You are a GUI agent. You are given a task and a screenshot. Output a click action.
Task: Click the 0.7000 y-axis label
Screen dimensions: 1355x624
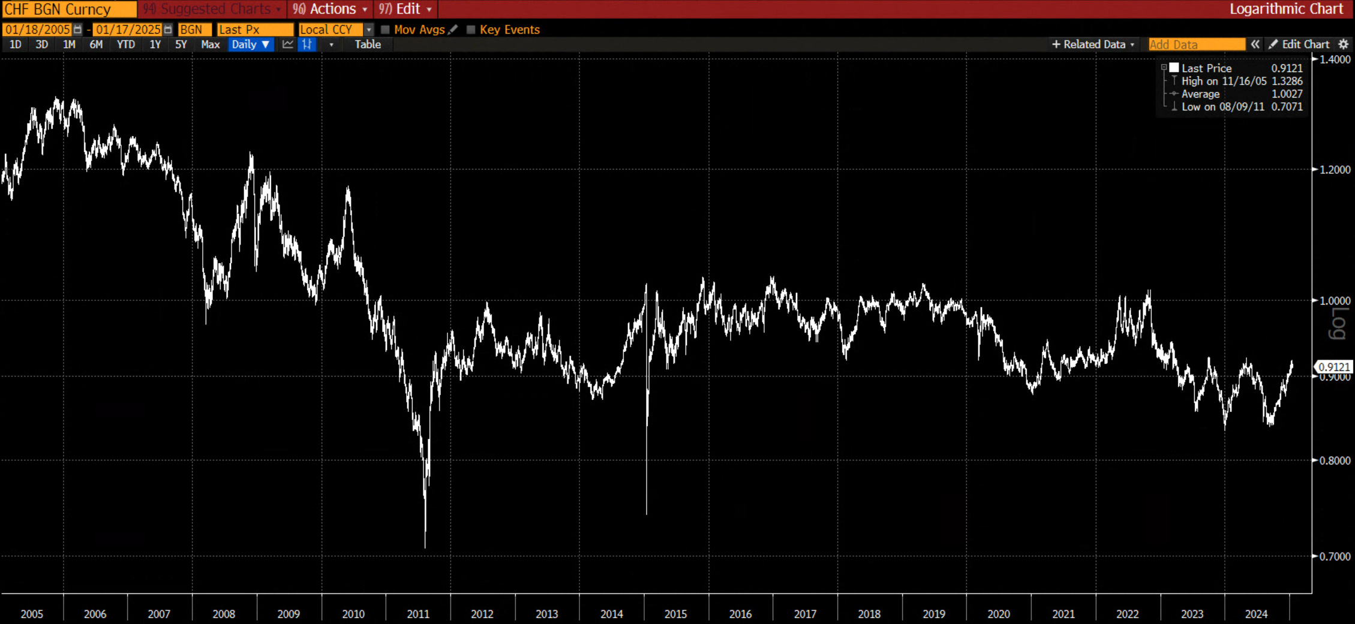[1335, 556]
